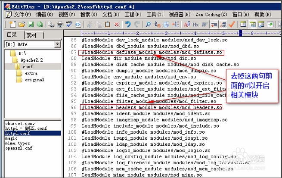Image resolution: width=282 pixels, height=178 pixels.
Task: Toggle hex viewer with the Hx icon
Action: (x=195, y=24)
